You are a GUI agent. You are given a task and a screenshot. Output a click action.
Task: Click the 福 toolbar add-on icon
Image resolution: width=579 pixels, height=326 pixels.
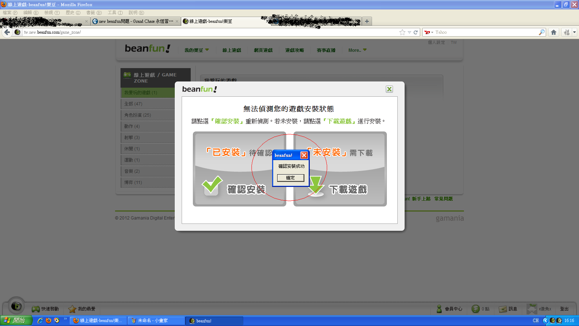[567, 32]
